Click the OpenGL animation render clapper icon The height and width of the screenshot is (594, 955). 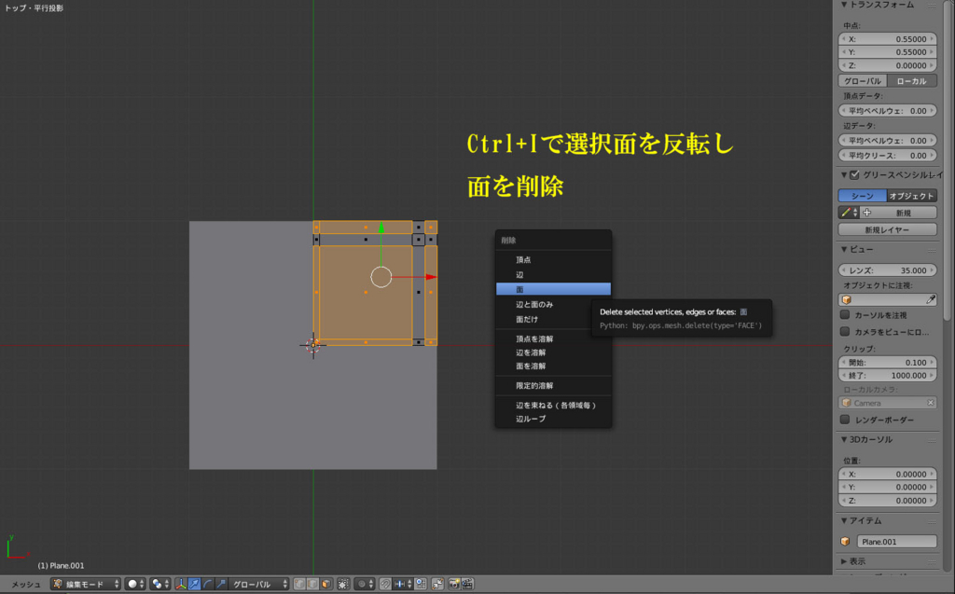click(x=468, y=584)
